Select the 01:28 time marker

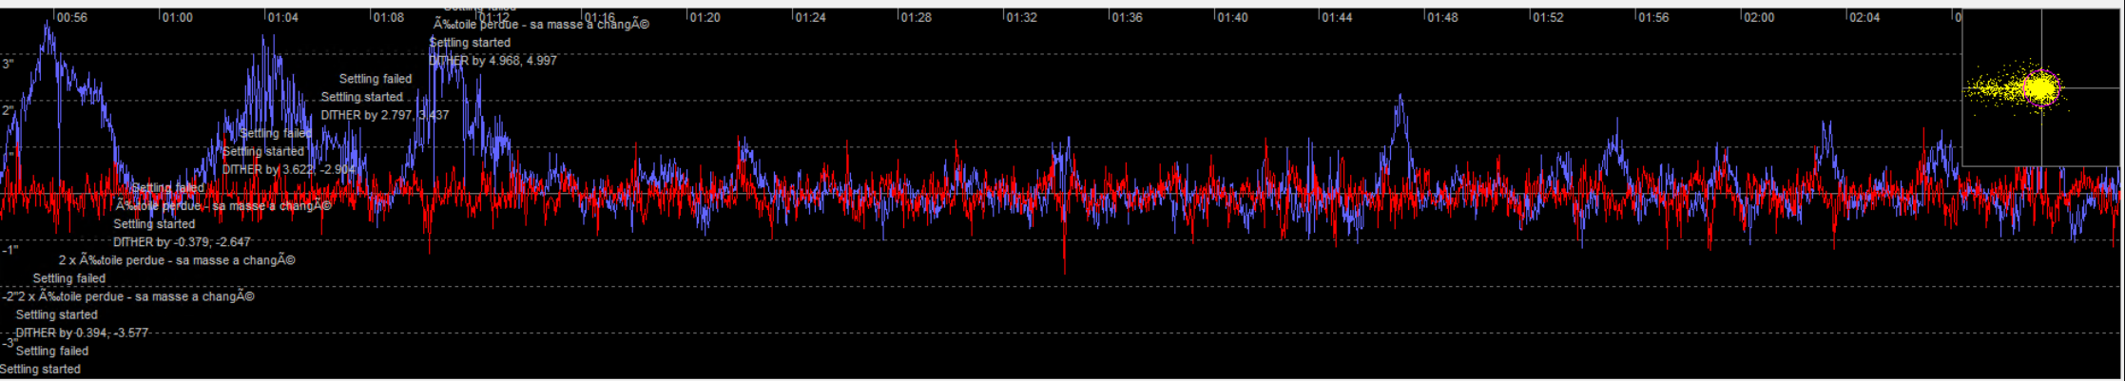916,17
